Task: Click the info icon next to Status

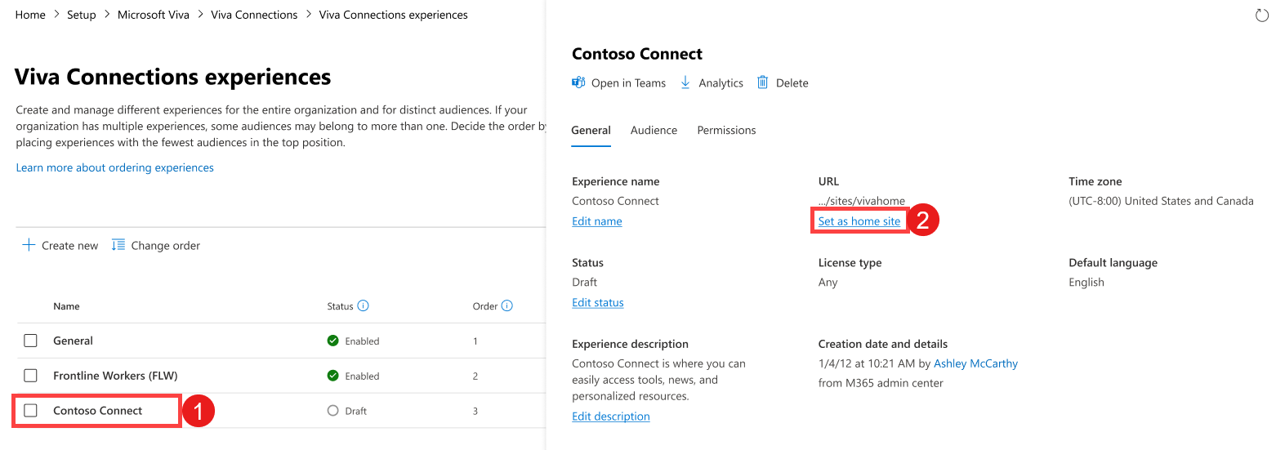Action: (364, 306)
